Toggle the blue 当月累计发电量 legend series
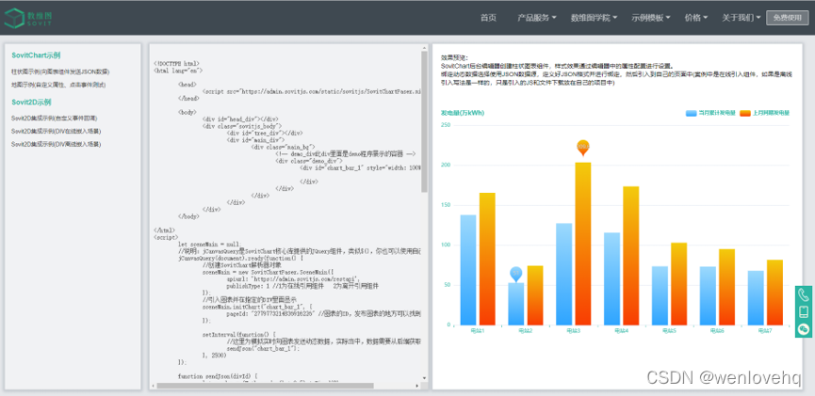The width and height of the screenshot is (815, 396). pyautogui.click(x=710, y=113)
